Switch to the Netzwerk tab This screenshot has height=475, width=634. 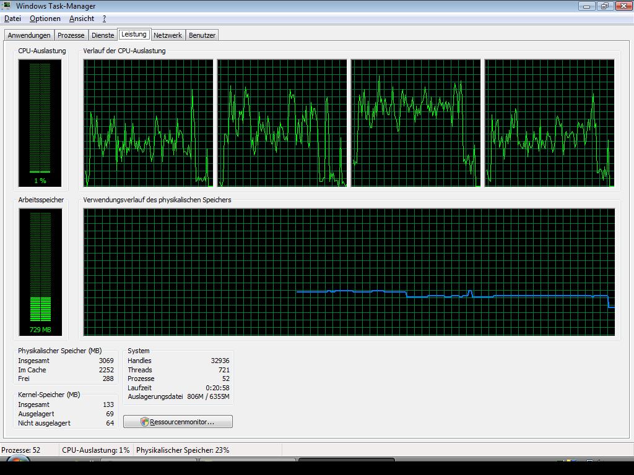[168, 35]
